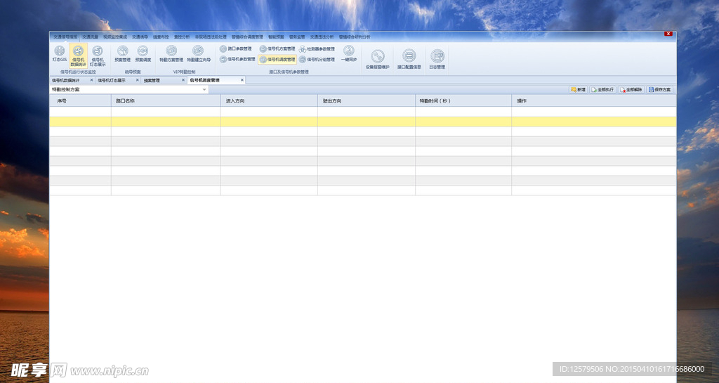Select the 检测器参数管理 ribbon icon

(317, 49)
